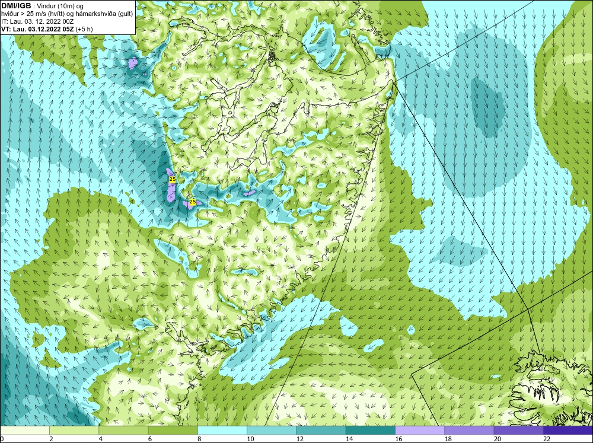The height and width of the screenshot is (443, 593).
Task: Click the medium green 4–6 m/s legend swatch
Action: click(x=123, y=431)
